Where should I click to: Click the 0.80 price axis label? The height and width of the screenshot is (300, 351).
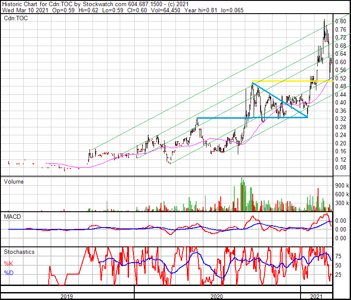(341, 21)
